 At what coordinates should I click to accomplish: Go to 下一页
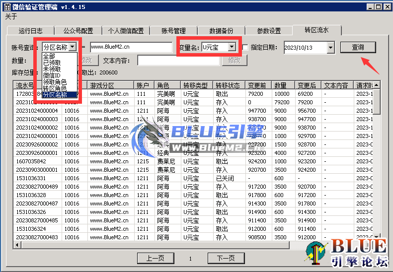click(226, 258)
